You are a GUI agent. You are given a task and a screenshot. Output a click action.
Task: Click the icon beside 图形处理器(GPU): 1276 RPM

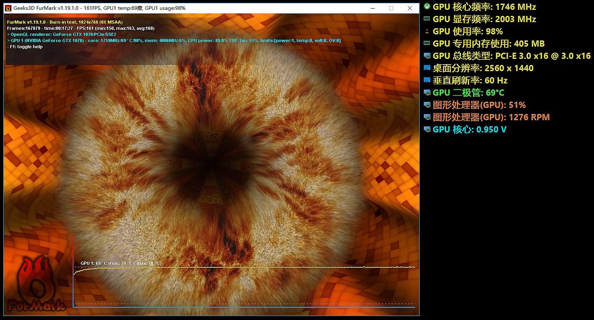pos(427,117)
